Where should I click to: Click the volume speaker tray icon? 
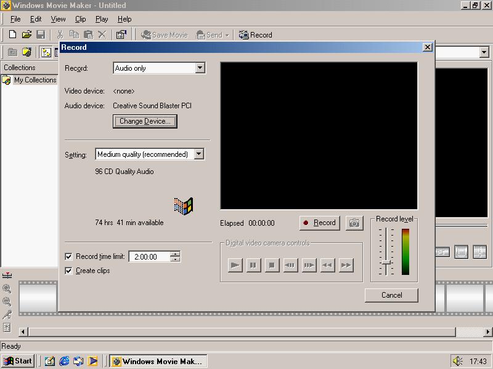click(x=457, y=361)
